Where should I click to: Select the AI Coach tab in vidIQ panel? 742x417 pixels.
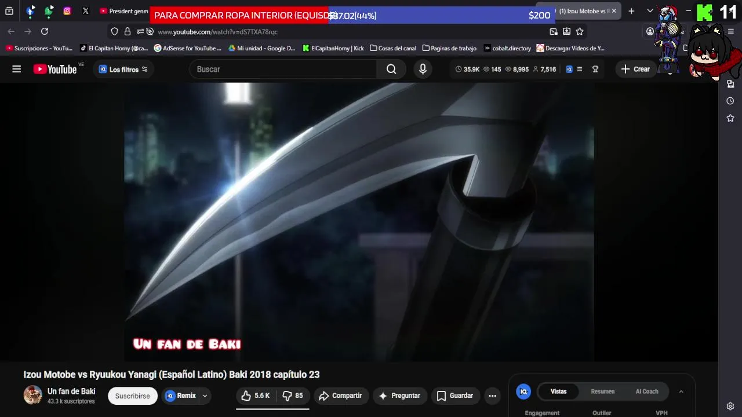click(647, 392)
